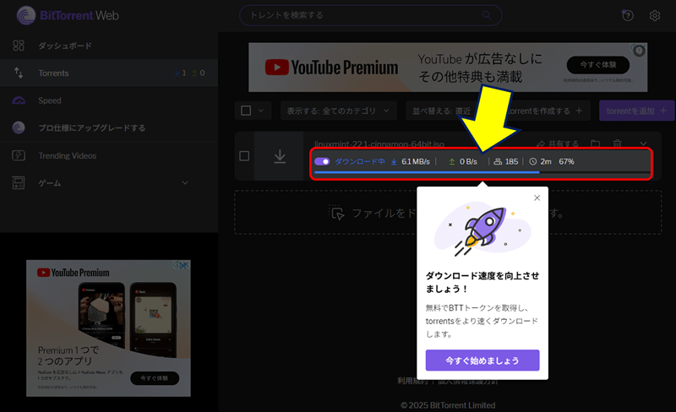Open the Speed sidebar item

109,100
